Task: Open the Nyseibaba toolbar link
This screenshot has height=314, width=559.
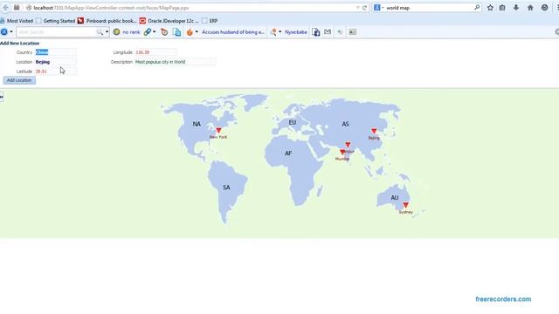Action: click(296, 32)
